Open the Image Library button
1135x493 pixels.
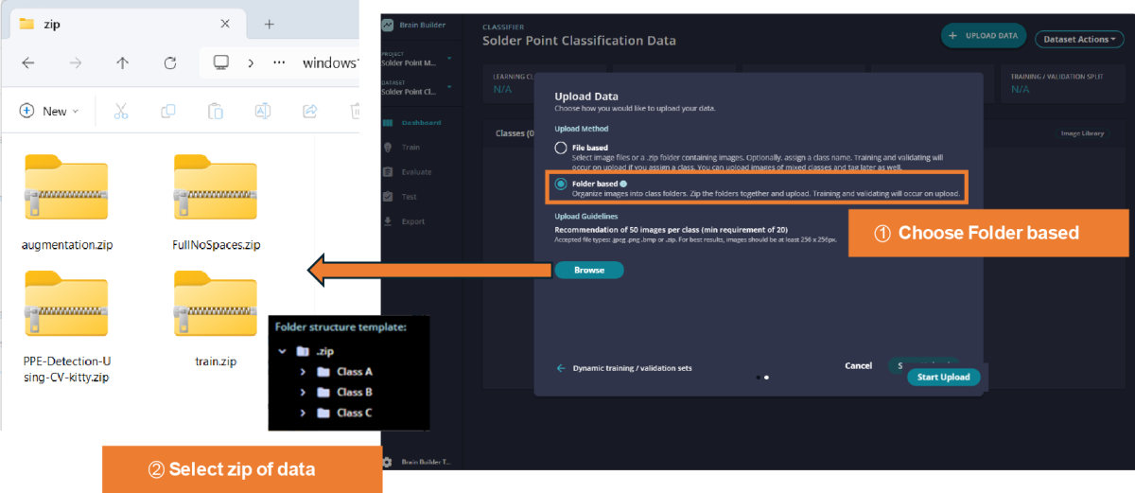pyautogui.click(x=1083, y=133)
